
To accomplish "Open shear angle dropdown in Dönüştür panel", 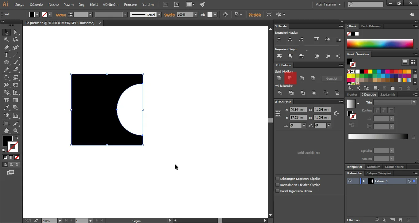I will coord(329,125).
